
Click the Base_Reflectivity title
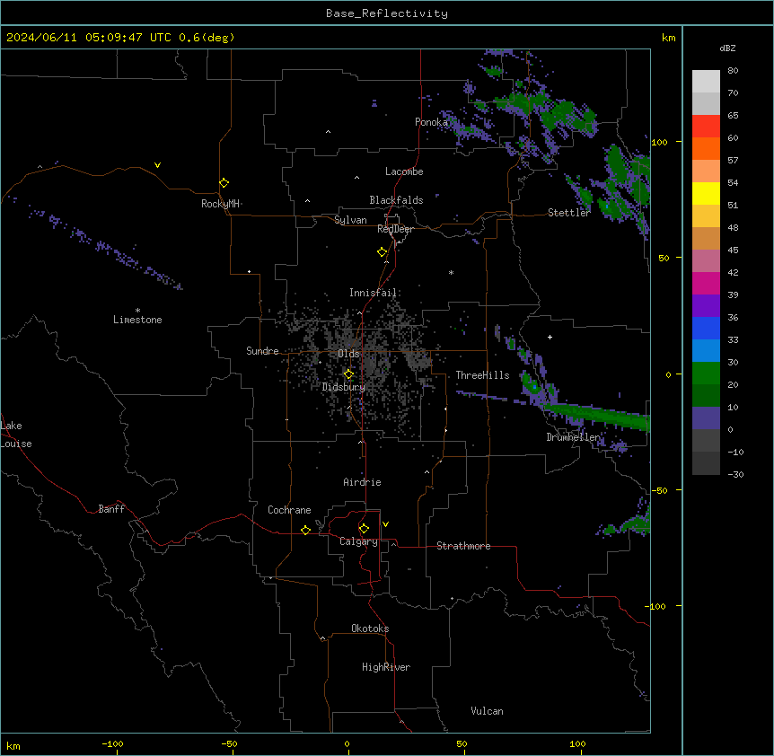387,13
